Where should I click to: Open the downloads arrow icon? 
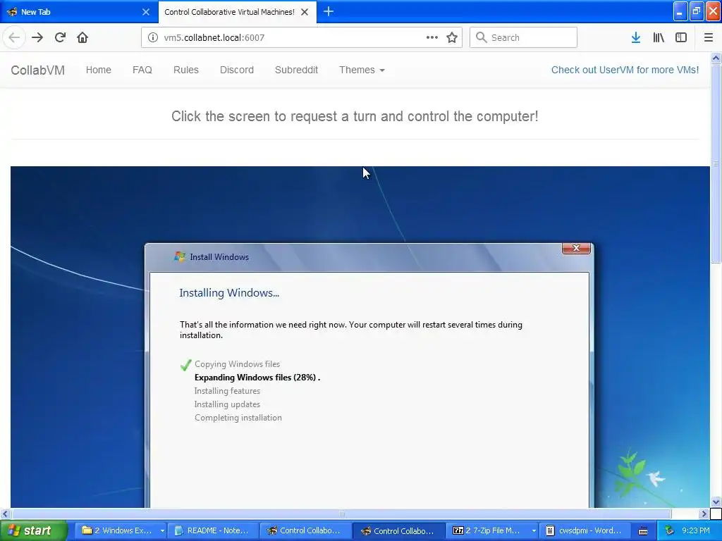point(636,37)
